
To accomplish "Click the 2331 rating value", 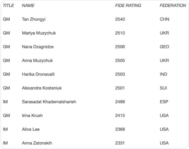I will click(120, 143).
